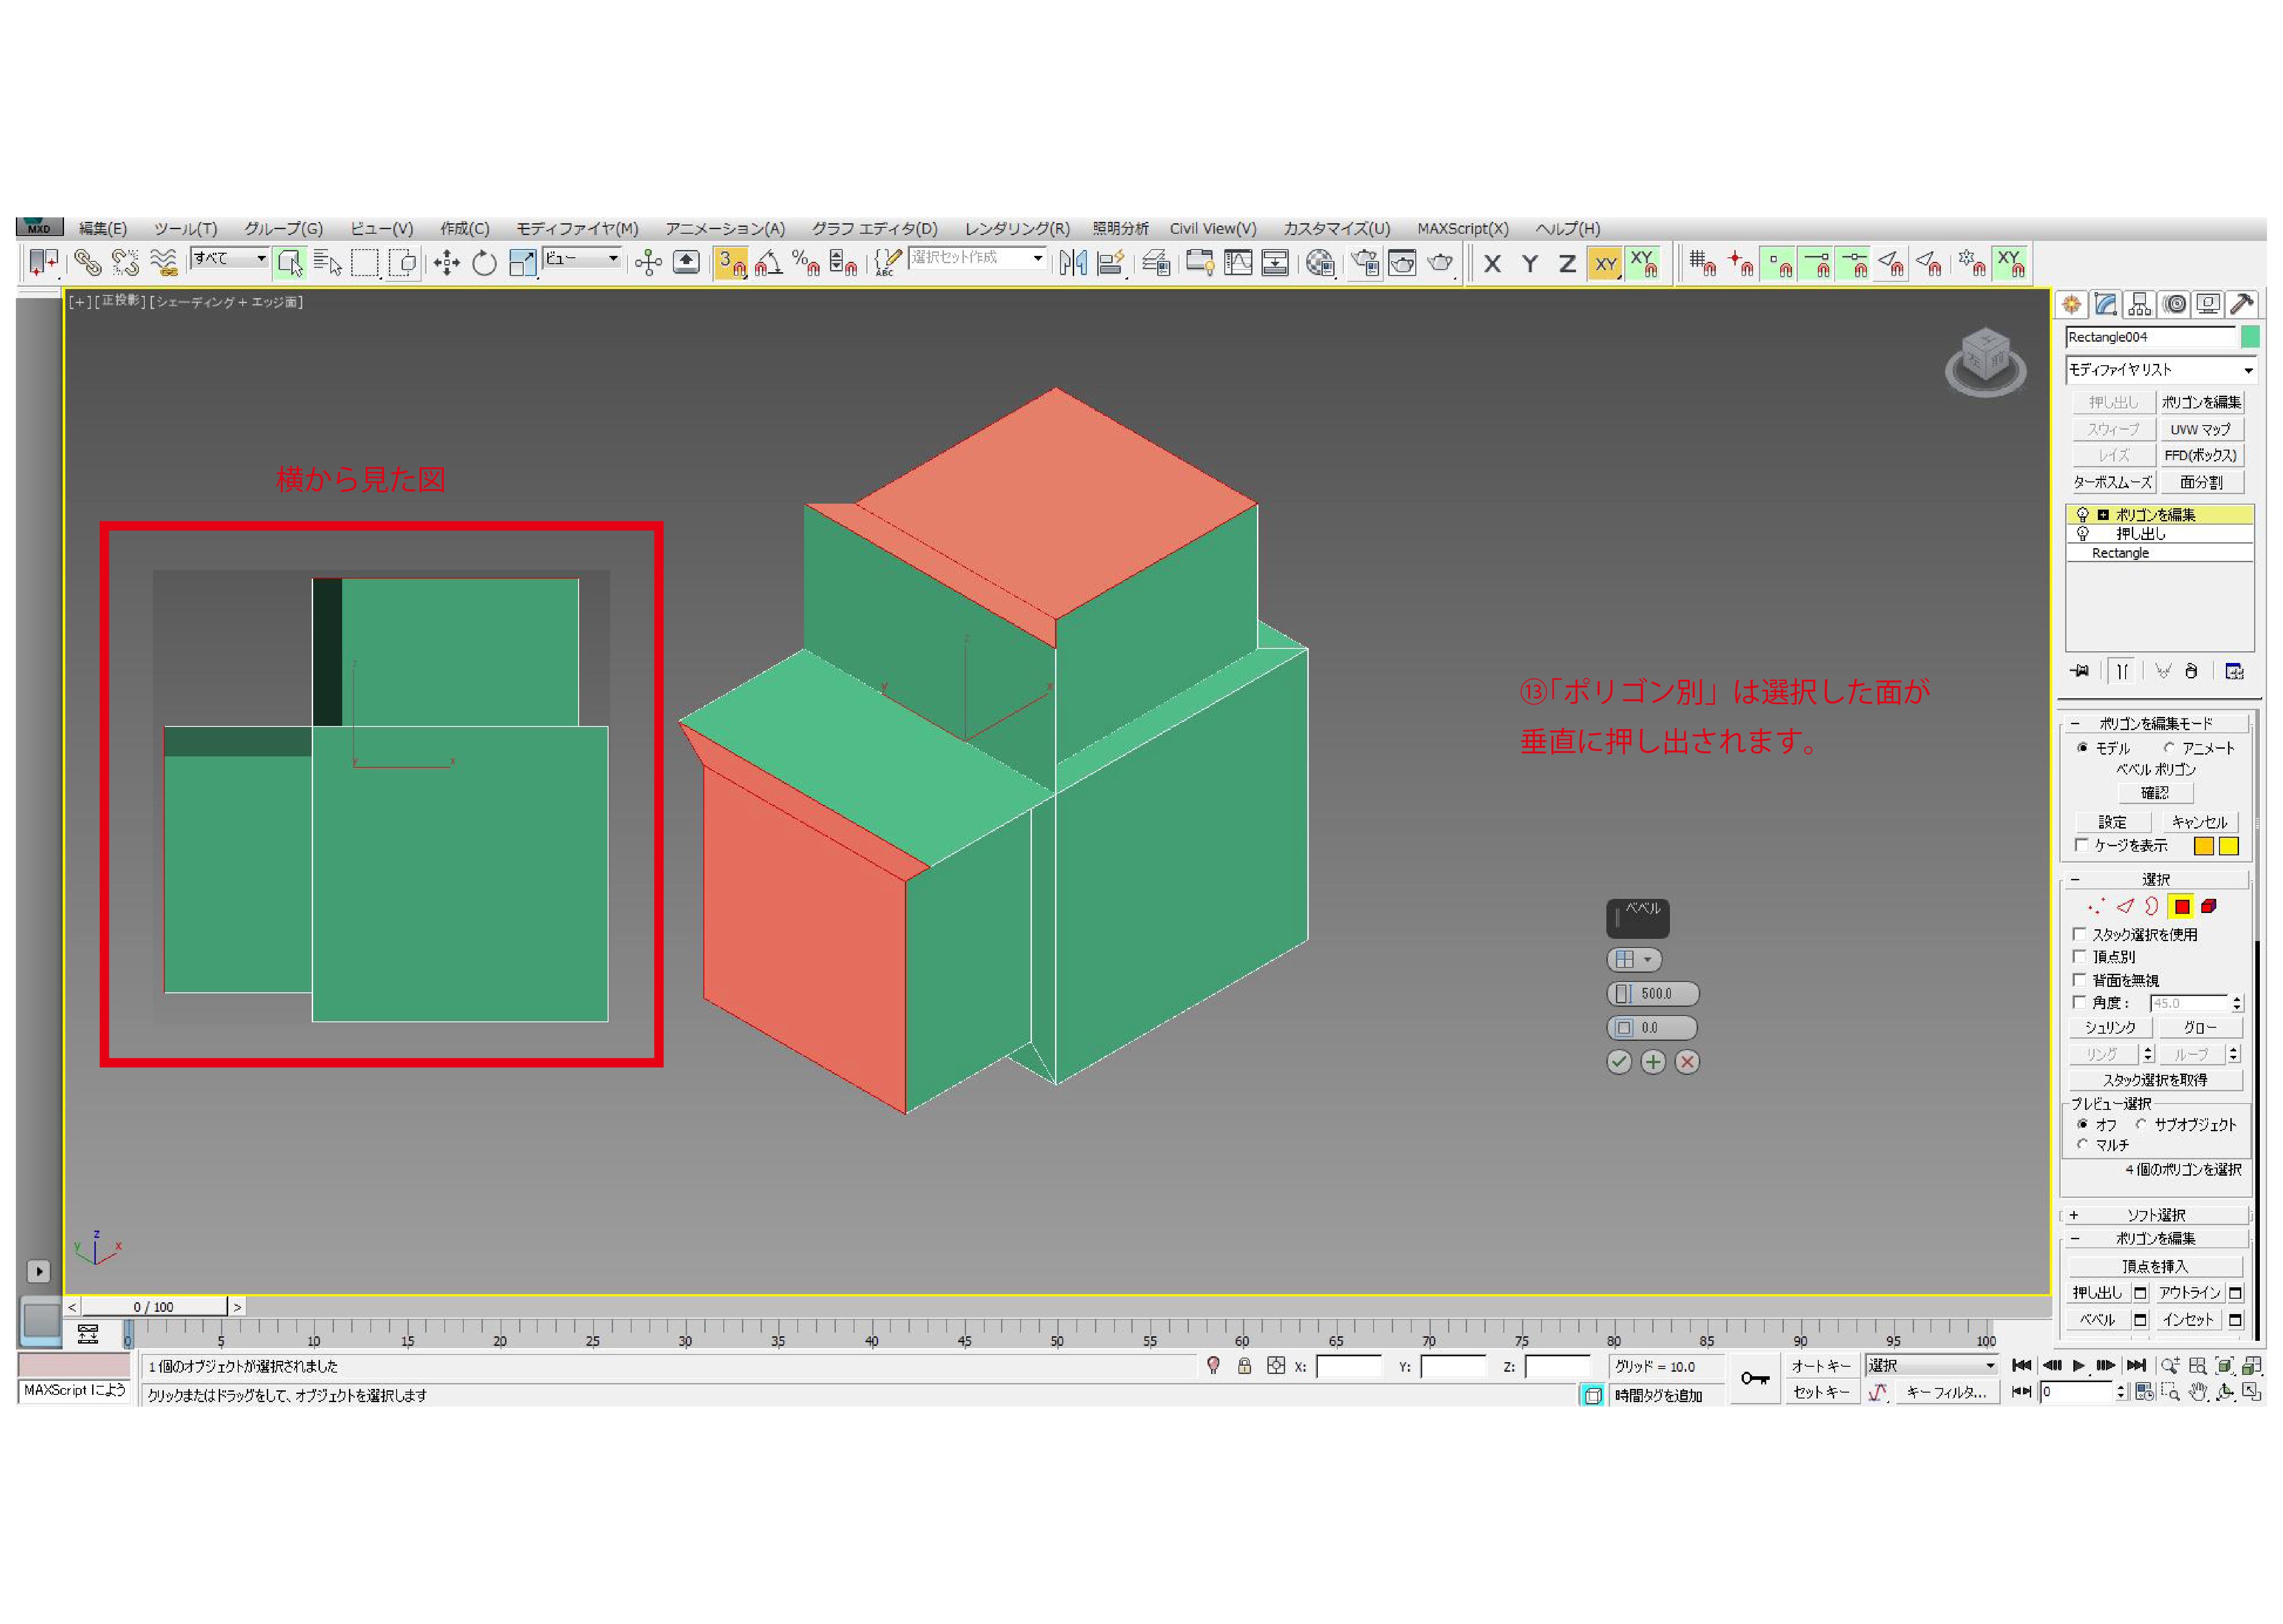Select 押し出し modifier in stack
Screen dimensions: 2283x1624
(x=2140, y=534)
